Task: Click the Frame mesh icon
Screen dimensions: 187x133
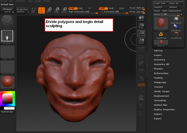Action: point(141,98)
